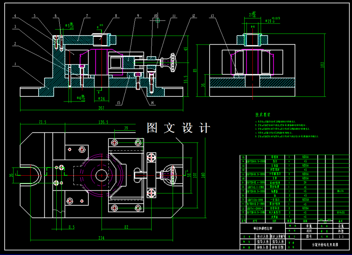Click part callout number 7
The image size is (352, 255).
point(87,16)
